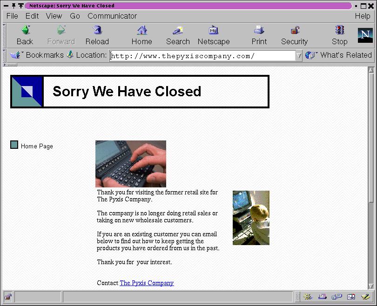Launch Composer from the component bar
Screen dimensions: 377x306
(x=365, y=297)
